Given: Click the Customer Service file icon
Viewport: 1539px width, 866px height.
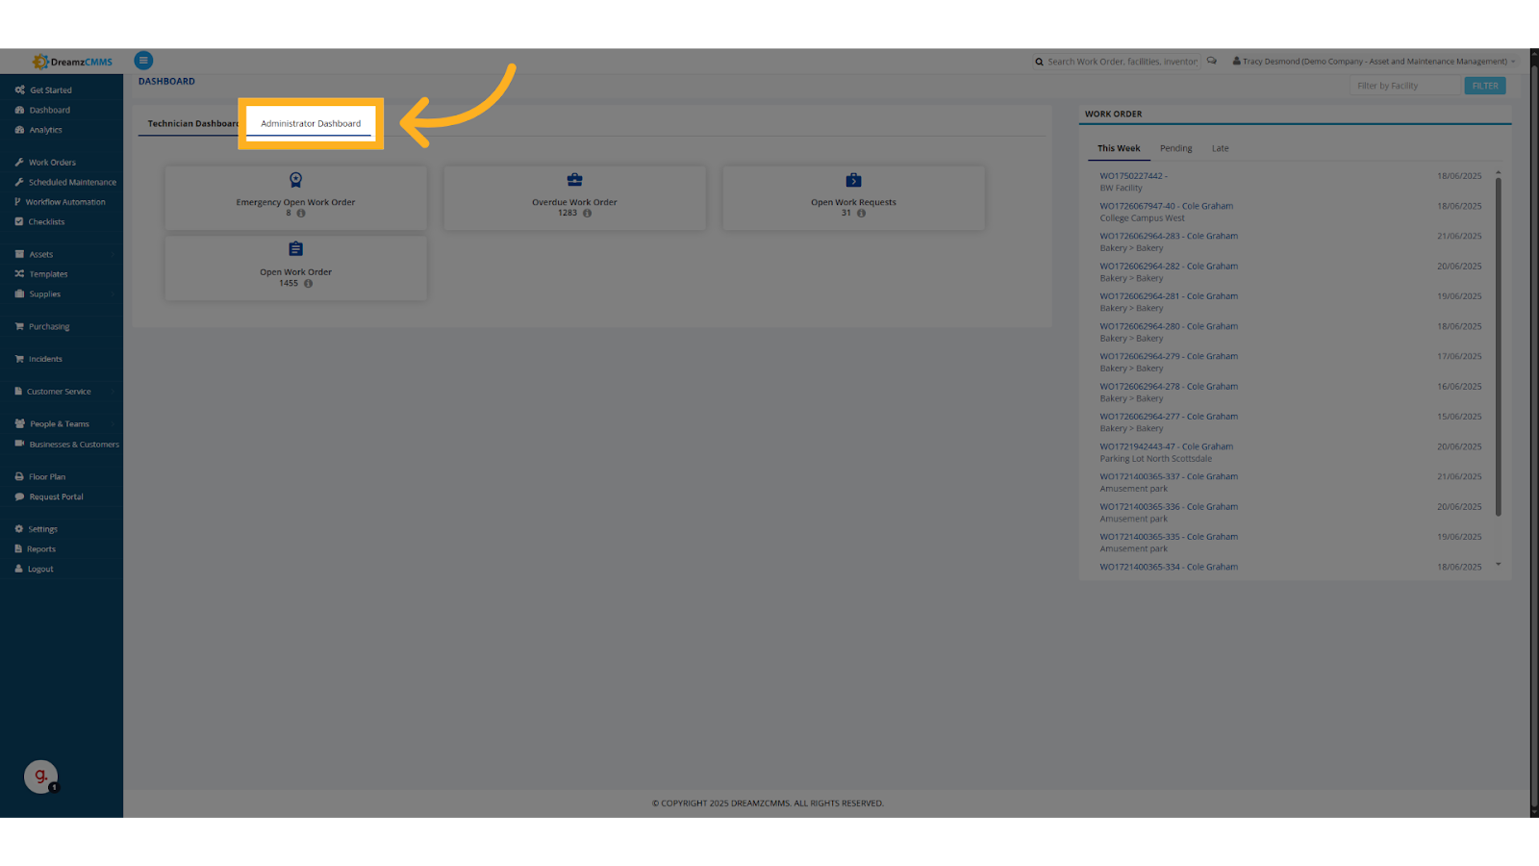Looking at the screenshot, I should click(x=18, y=392).
